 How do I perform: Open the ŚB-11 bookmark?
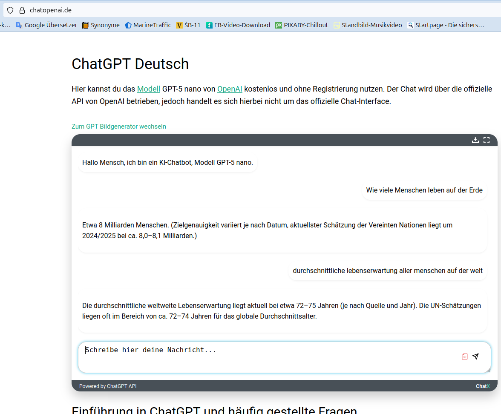pyautogui.click(x=188, y=25)
